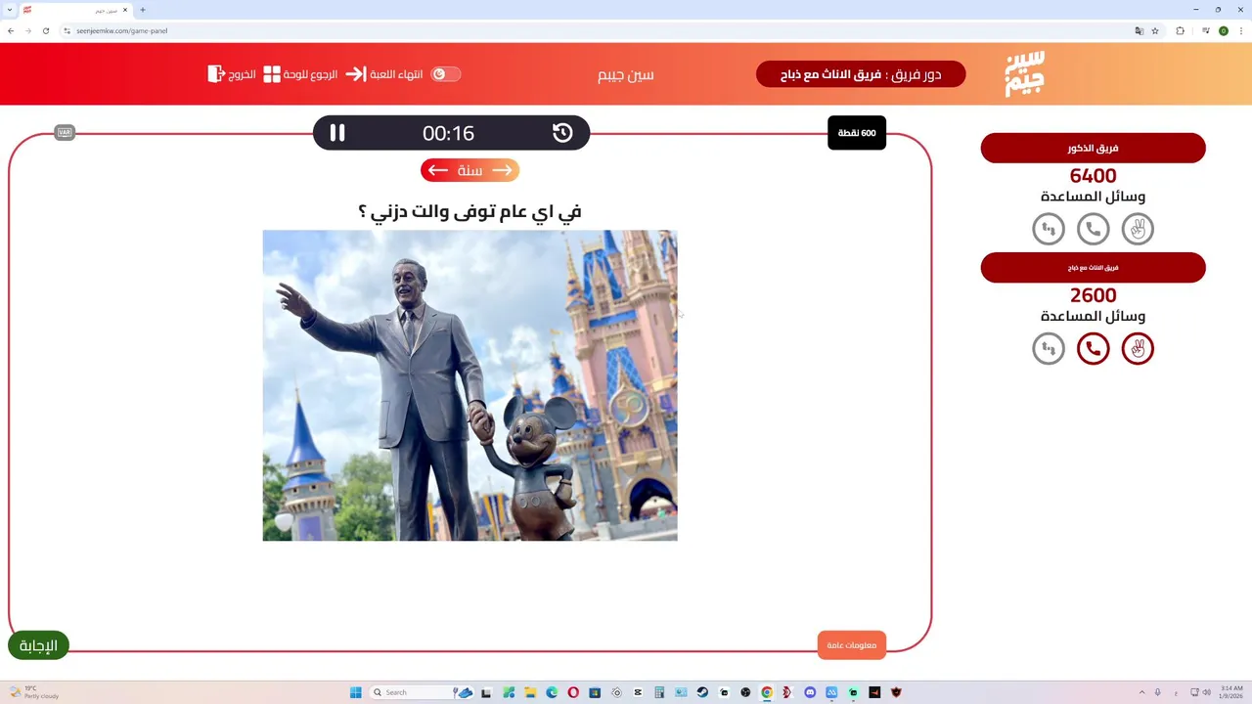Click the current team turn banner
1252x704 pixels.
(x=861, y=74)
